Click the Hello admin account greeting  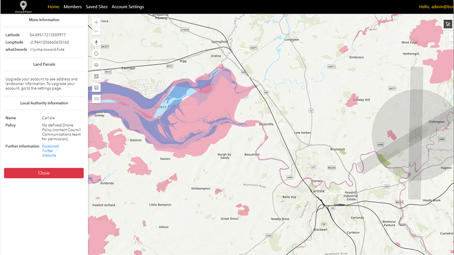point(436,7)
